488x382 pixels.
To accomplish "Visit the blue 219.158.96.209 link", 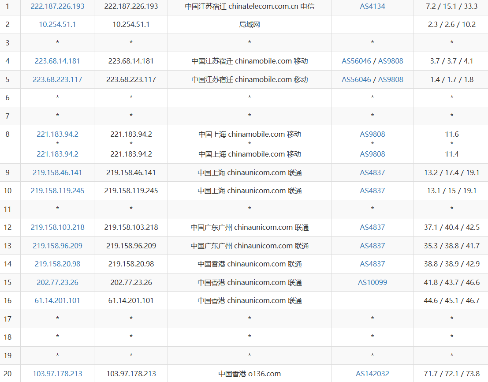I will coord(57,246).
